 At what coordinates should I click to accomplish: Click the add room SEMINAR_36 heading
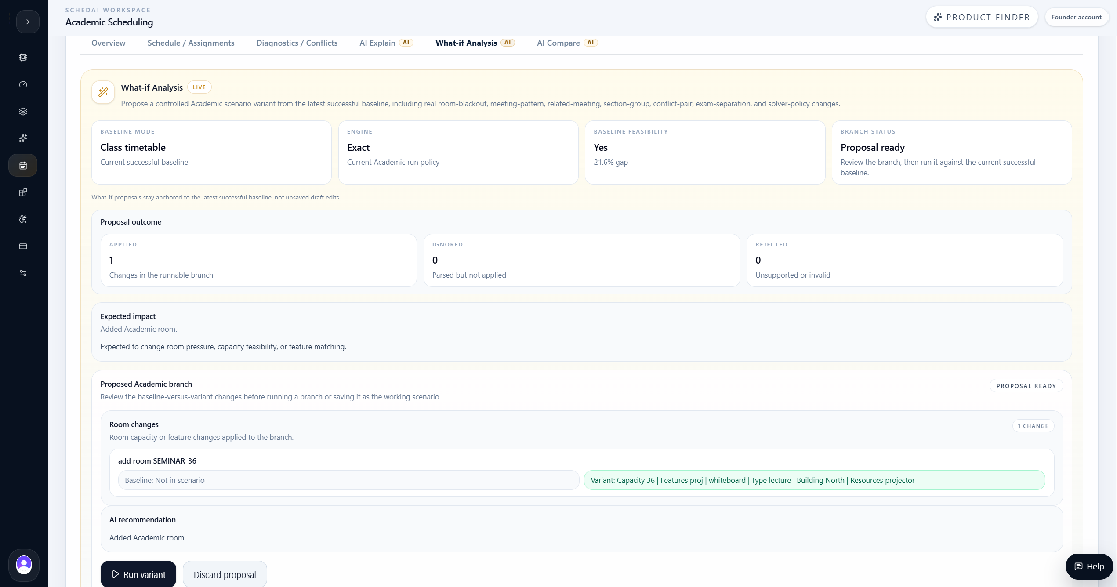(x=157, y=461)
